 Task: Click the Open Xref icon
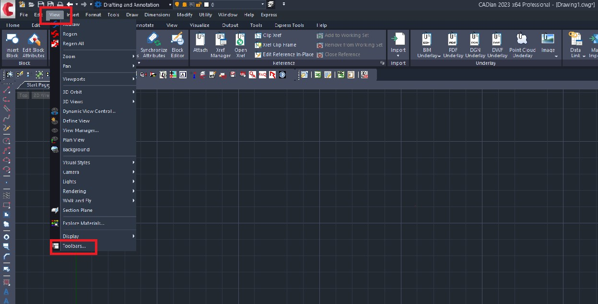(241, 40)
